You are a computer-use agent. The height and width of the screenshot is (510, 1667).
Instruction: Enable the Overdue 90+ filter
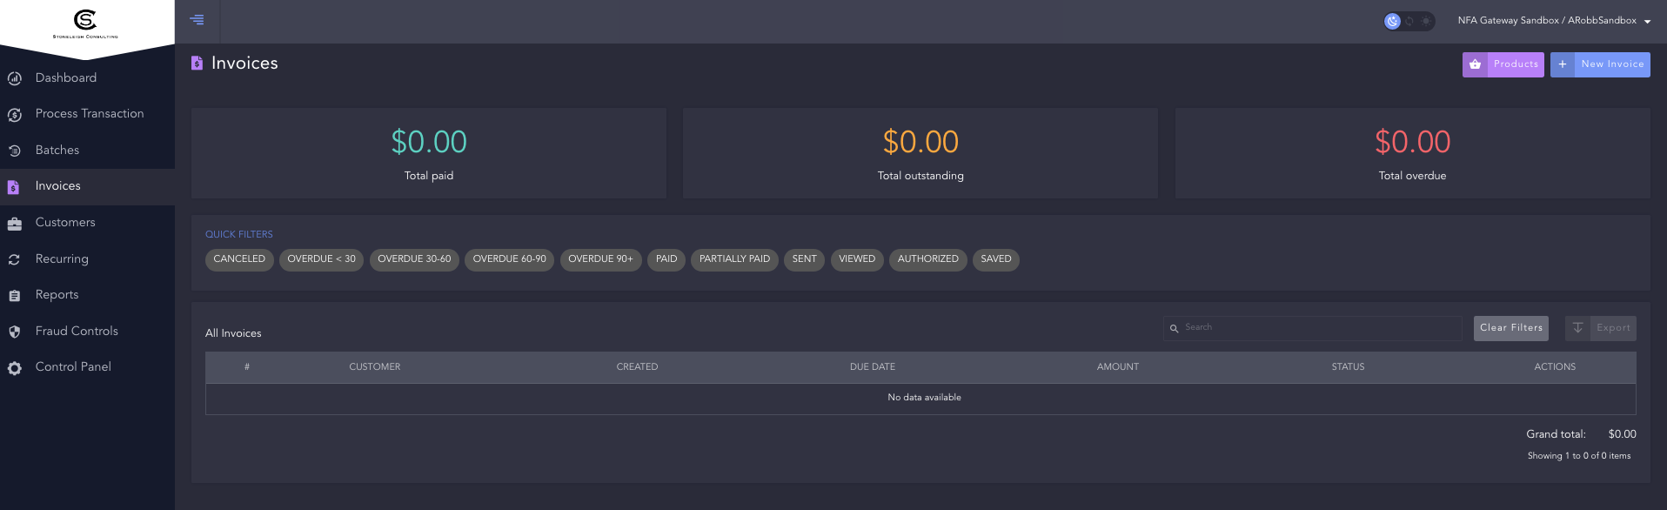tap(600, 259)
